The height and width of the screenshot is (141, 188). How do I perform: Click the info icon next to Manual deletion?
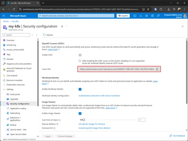tap(57, 124)
